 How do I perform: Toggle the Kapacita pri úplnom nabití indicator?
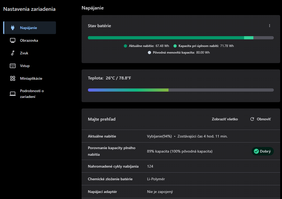[x=175, y=46]
